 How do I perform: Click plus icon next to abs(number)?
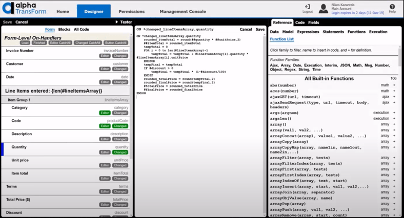click(x=394, y=85)
